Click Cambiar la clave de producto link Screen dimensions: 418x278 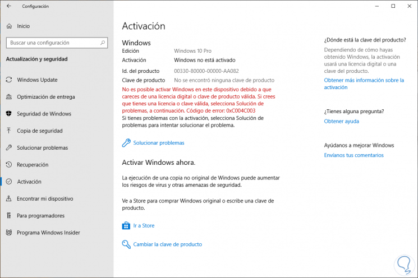point(167,244)
